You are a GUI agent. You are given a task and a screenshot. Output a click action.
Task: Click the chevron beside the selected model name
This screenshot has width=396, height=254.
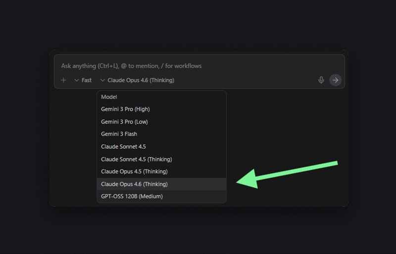(x=102, y=80)
